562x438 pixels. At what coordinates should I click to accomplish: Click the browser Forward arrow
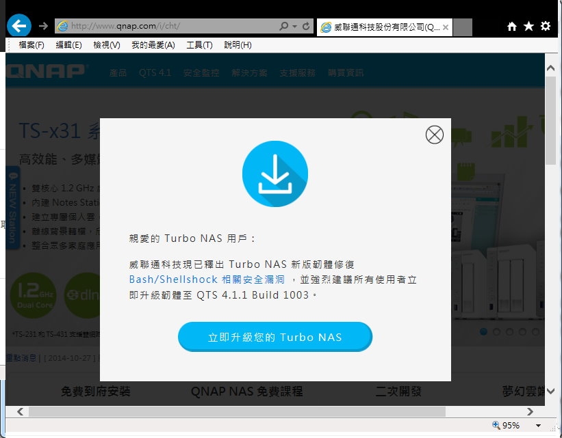(43, 26)
